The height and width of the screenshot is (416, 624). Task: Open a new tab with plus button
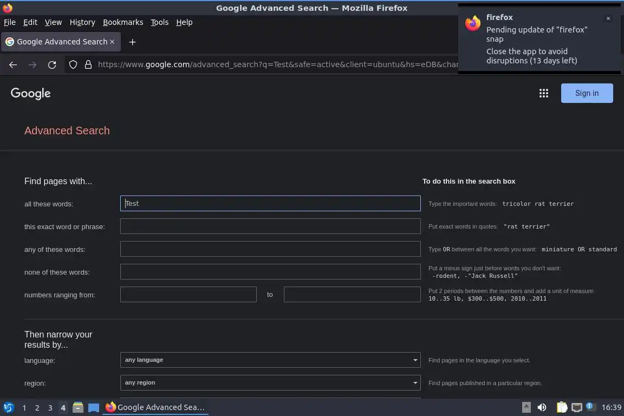point(133,42)
